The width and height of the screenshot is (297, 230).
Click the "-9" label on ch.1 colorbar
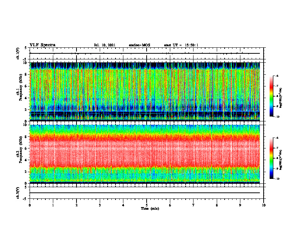click(x=276, y=106)
